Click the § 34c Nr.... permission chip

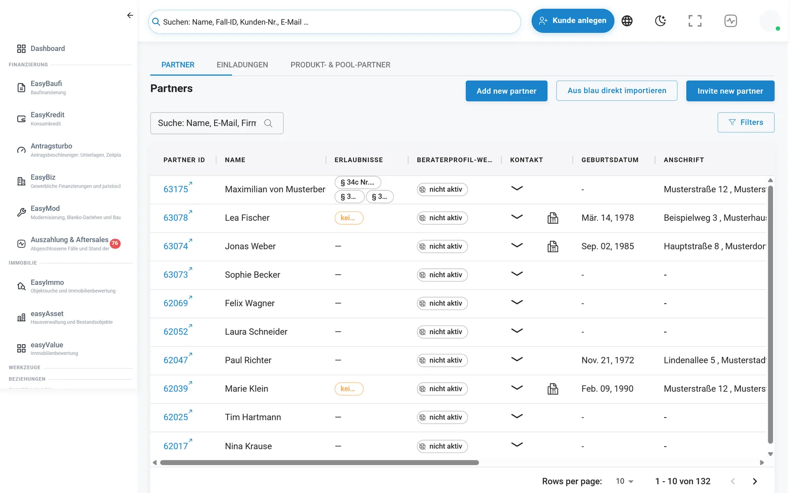(x=358, y=182)
